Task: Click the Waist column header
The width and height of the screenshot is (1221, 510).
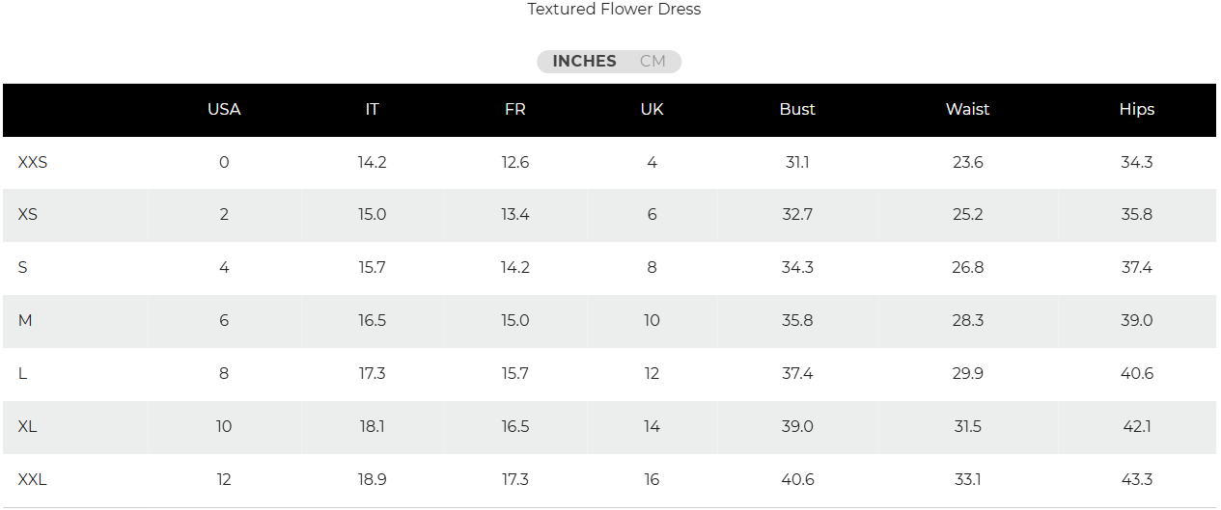Action: coord(967,110)
